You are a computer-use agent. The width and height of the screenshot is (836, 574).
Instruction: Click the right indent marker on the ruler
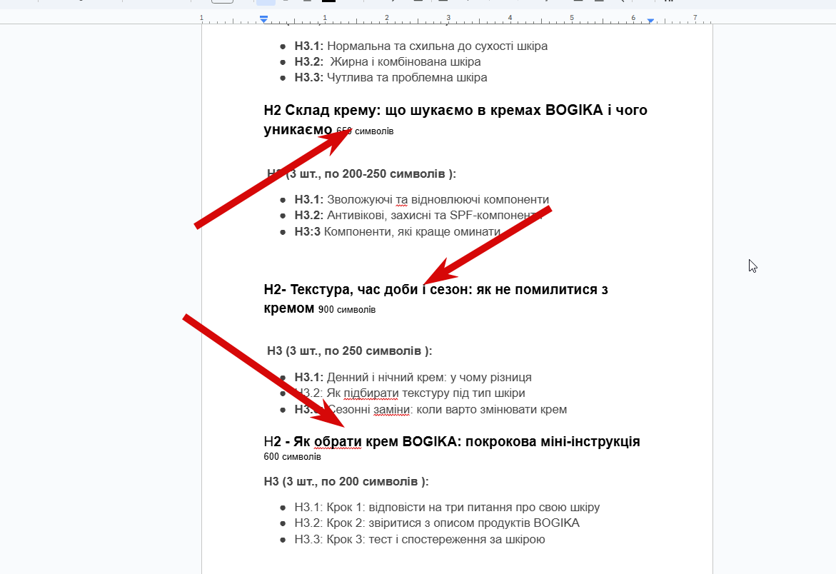click(650, 20)
